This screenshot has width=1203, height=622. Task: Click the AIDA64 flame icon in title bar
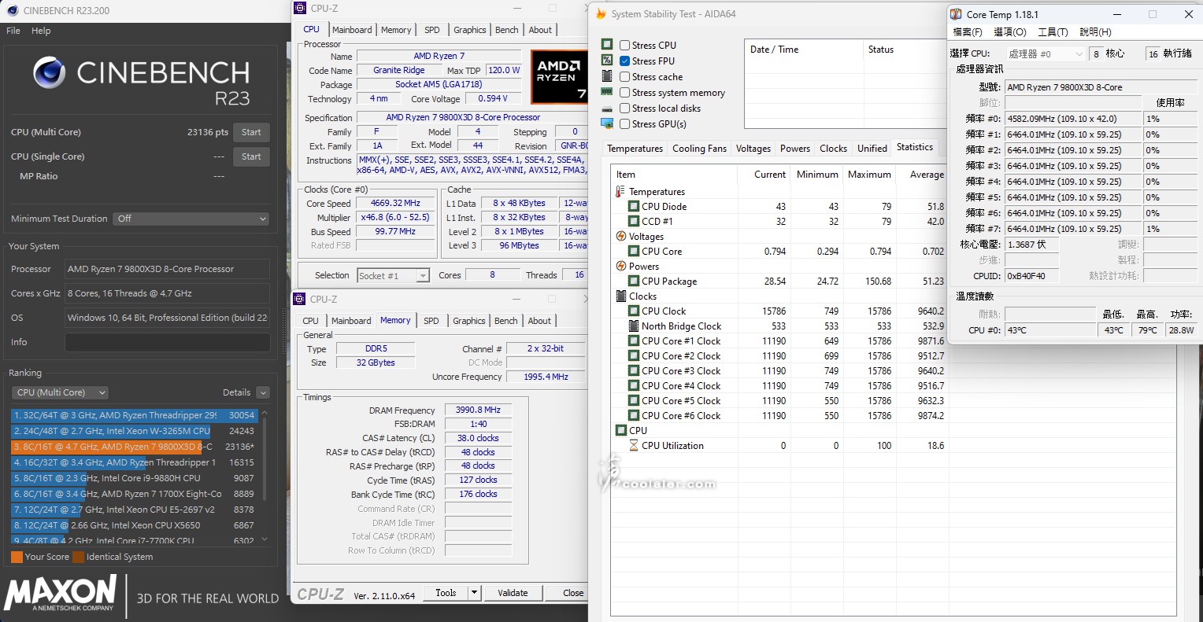(x=601, y=14)
